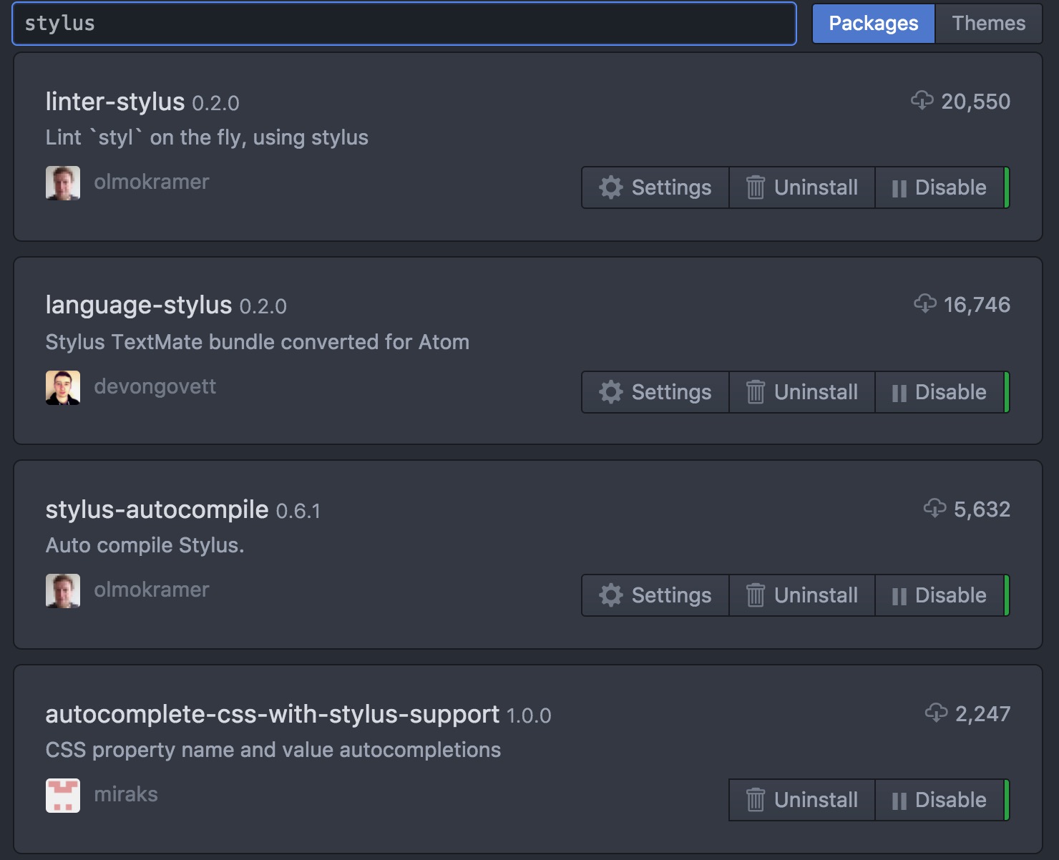The image size is (1059, 860).
Task: Click the 5,632 download count
Action: [x=982, y=509]
